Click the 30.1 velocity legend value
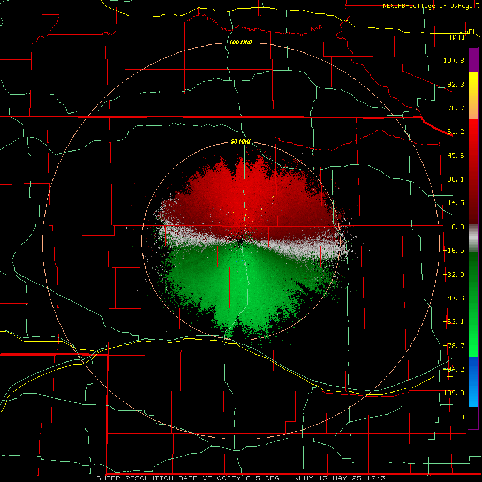This screenshot has height=482, width=482. 456,179
